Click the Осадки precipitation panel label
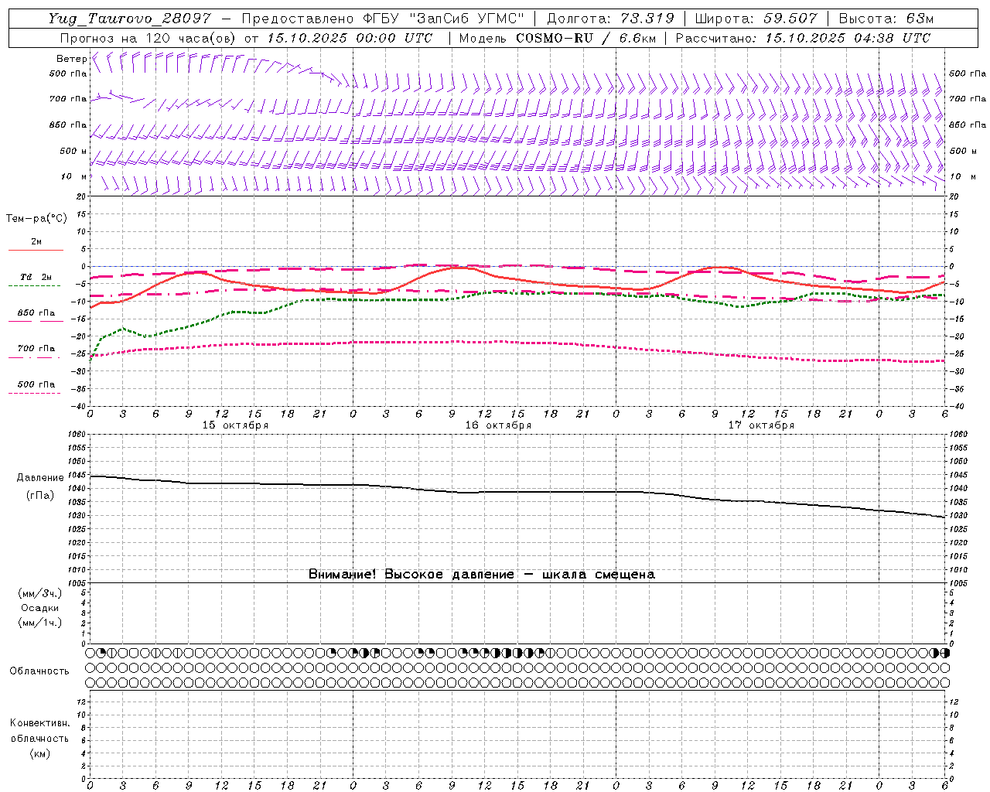990x792 pixels. click(x=39, y=608)
